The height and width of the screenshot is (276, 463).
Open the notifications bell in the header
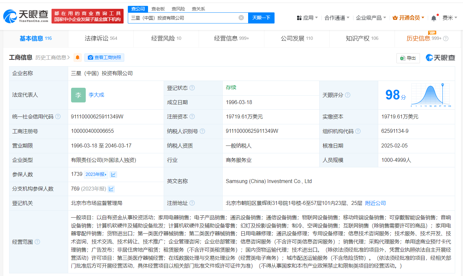pos(434,18)
